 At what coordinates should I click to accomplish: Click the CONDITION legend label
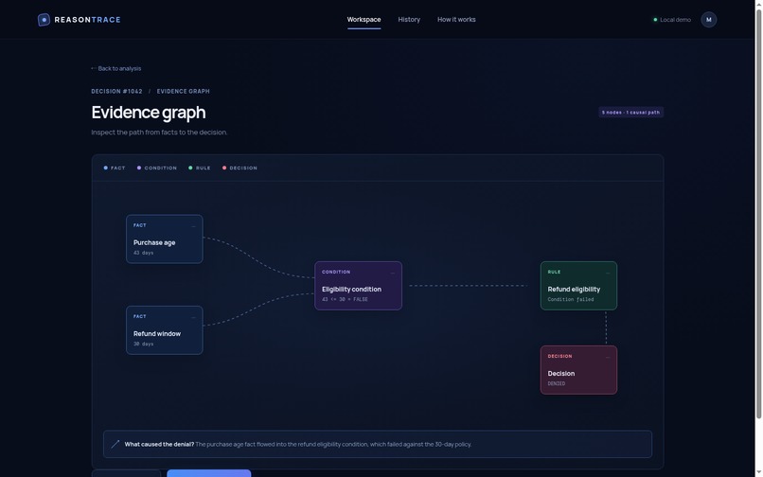coord(161,168)
